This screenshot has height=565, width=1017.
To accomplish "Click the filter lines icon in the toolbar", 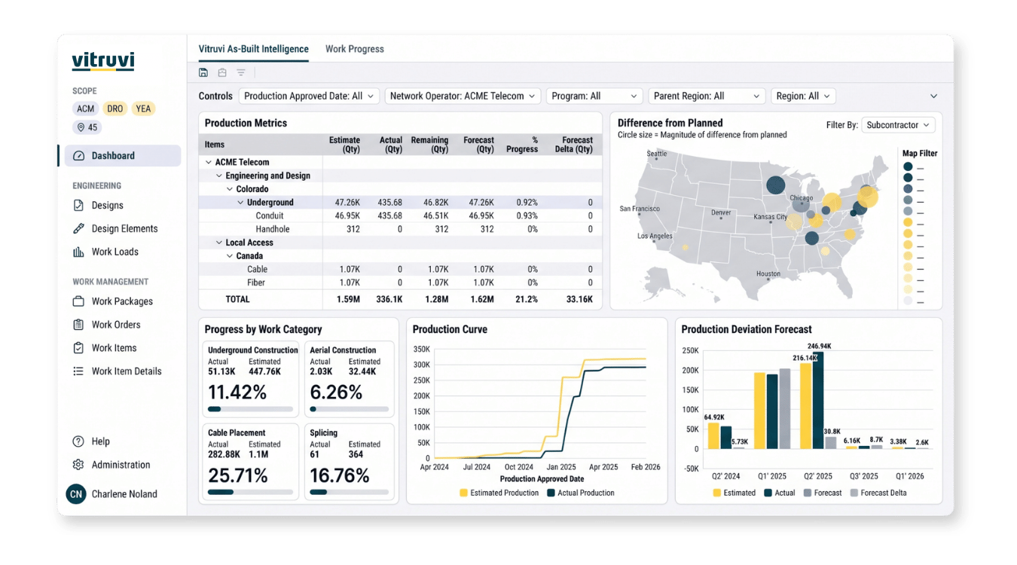I will (241, 72).
